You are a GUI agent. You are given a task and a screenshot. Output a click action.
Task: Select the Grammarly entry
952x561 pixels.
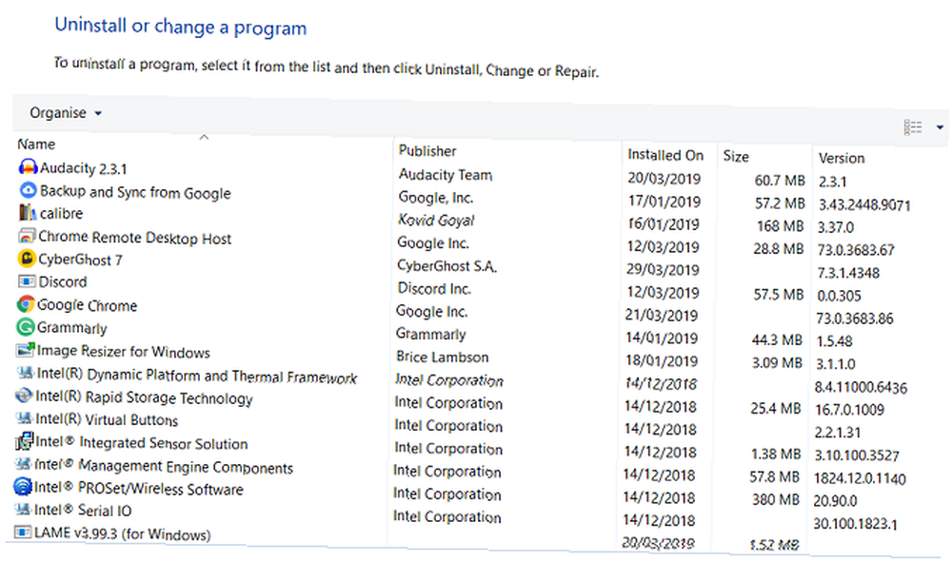(71, 328)
